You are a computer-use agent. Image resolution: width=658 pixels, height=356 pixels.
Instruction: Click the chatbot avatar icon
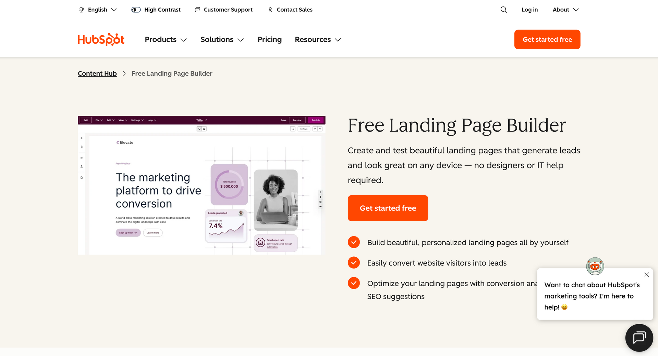click(595, 266)
